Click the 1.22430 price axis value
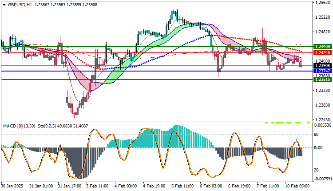 [323, 119]
